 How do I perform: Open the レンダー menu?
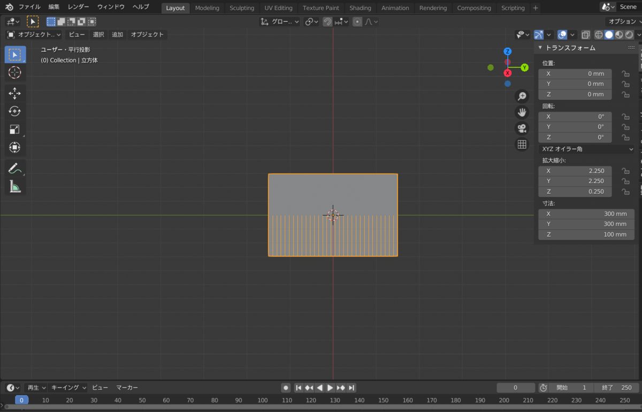click(x=79, y=7)
